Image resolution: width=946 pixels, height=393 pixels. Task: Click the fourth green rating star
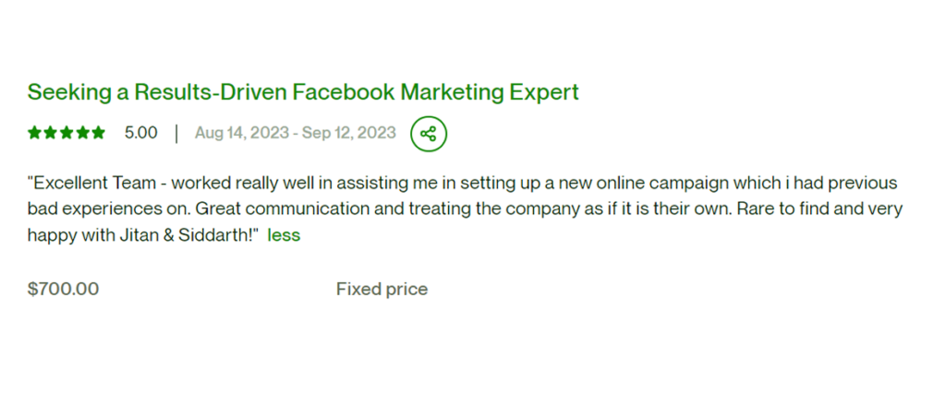(82, 133)
